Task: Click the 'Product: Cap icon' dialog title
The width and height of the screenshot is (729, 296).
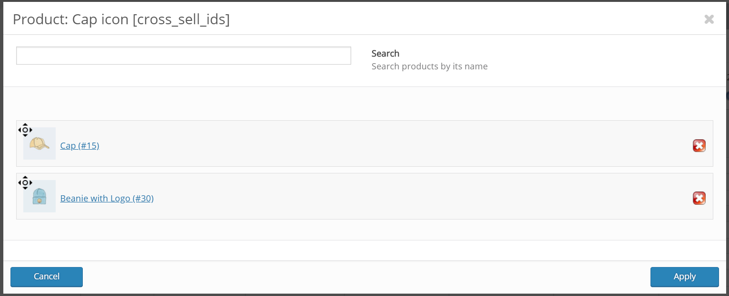Action: [70, 19]
